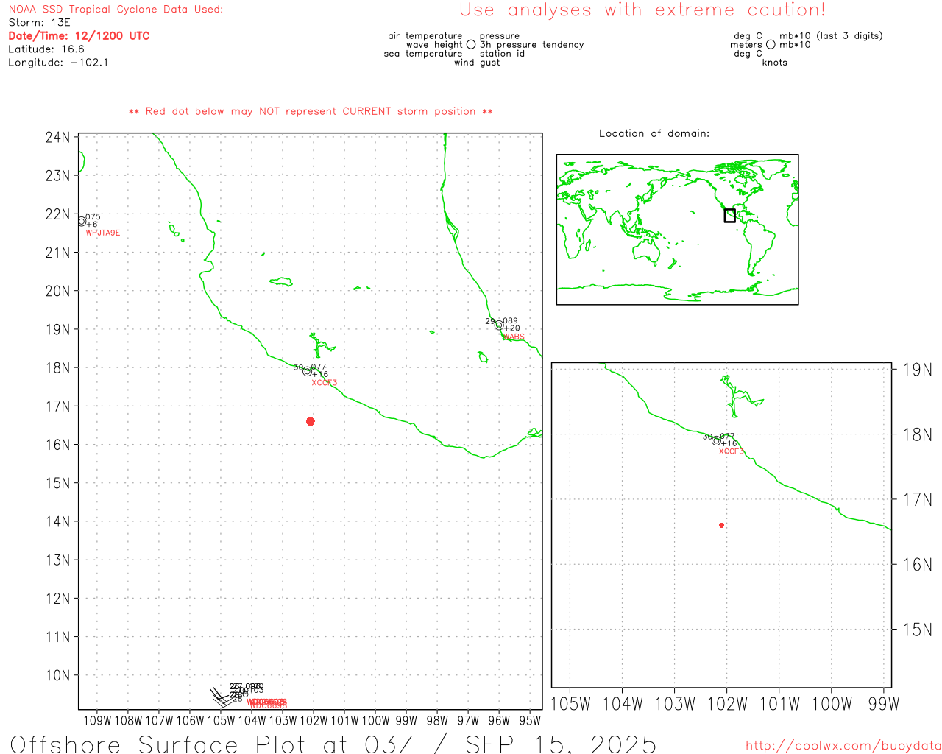The height and width of the screenshot is (754, 942).
Task: Click '+20' pressure tendency near 19N station
Action: coord(511,328)
